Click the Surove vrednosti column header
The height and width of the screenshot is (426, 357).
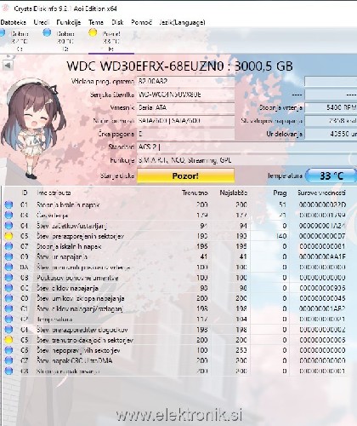[x=321, y=193]
